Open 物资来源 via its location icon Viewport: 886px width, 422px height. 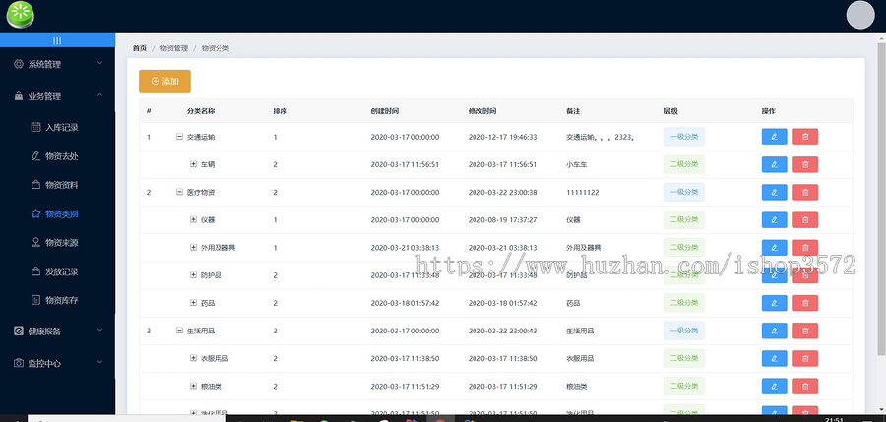[x=35, y=242]
